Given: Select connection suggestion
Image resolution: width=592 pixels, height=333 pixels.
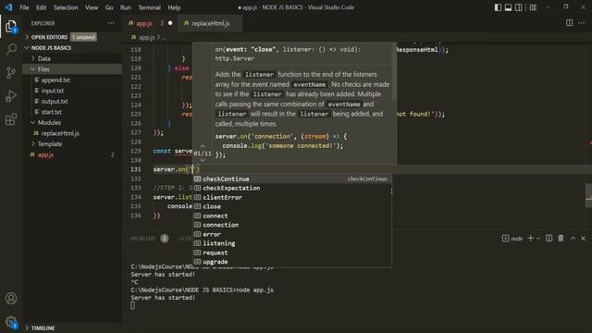Looking at the screenshot, I should pos(292,225).
